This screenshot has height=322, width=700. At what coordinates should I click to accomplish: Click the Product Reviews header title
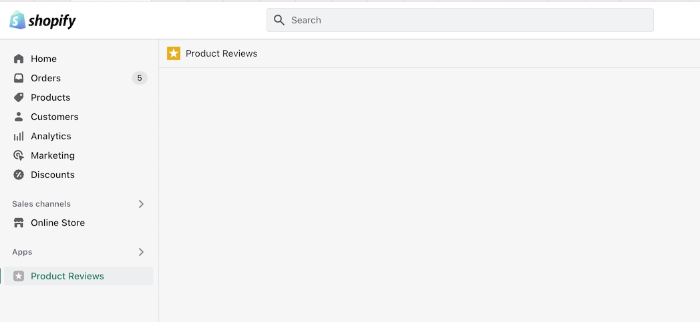tap(221, 53)
